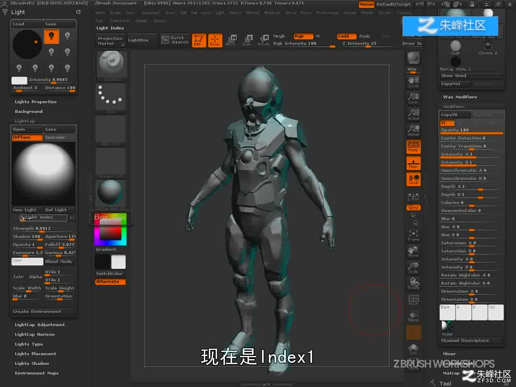Screen dimensions: 516x387
Task: Toggle Persp perspective view
Action: 413,147
